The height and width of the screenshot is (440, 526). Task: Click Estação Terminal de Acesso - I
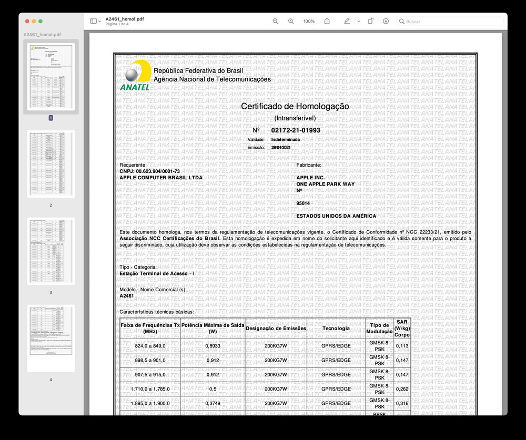(157, 273)
